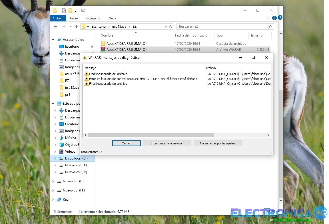Screen dimensions: 329x224
Task: Click Interrumpir la operación button
Action: [x=167, y=143]
